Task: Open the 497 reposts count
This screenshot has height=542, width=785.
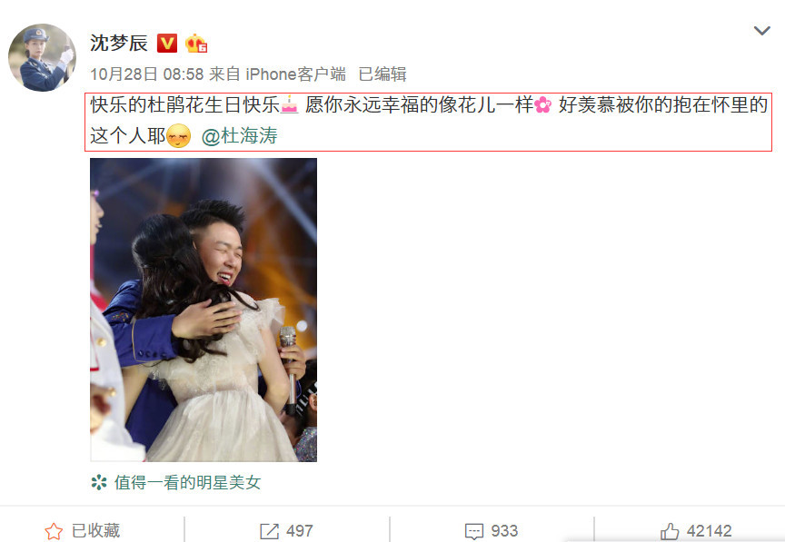Action: point(300,531)
